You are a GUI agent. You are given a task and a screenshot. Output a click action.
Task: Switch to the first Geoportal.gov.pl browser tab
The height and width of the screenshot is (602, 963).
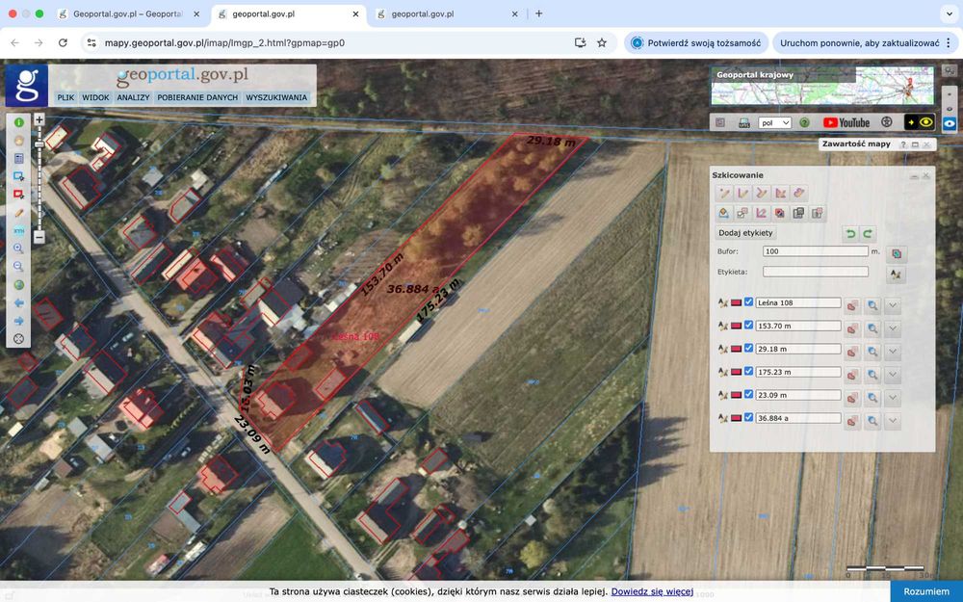click(129, 13)
